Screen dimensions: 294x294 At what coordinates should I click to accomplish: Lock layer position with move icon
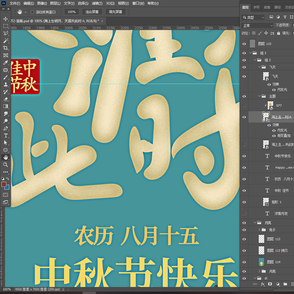point(266,33)
